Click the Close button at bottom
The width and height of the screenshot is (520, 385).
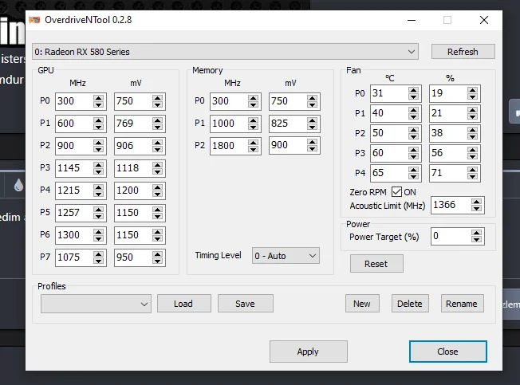(447, 352)
